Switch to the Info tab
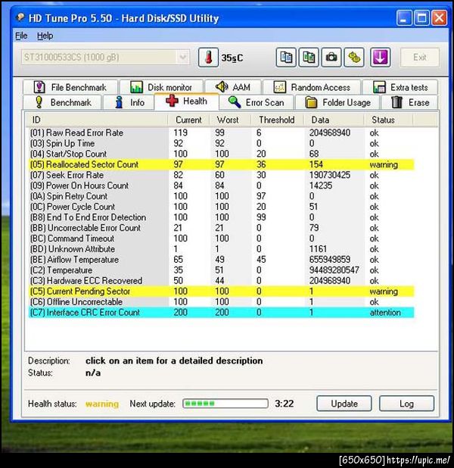Viewport: 454px width, 468px height. point(129,102)
